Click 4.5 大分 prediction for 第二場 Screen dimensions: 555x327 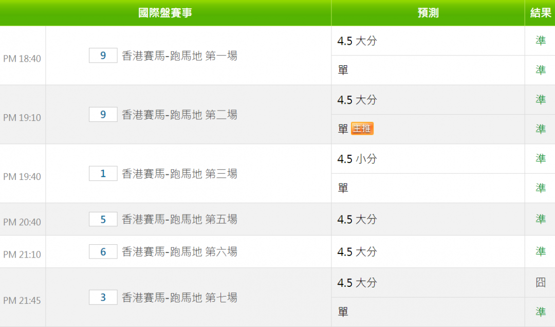(357, 100)
